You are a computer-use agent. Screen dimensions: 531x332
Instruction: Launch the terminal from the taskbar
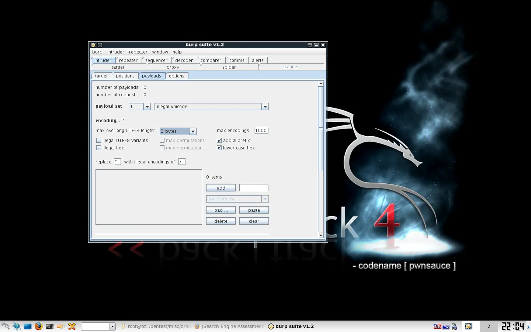pyautogui.click(x=50, y=326)
